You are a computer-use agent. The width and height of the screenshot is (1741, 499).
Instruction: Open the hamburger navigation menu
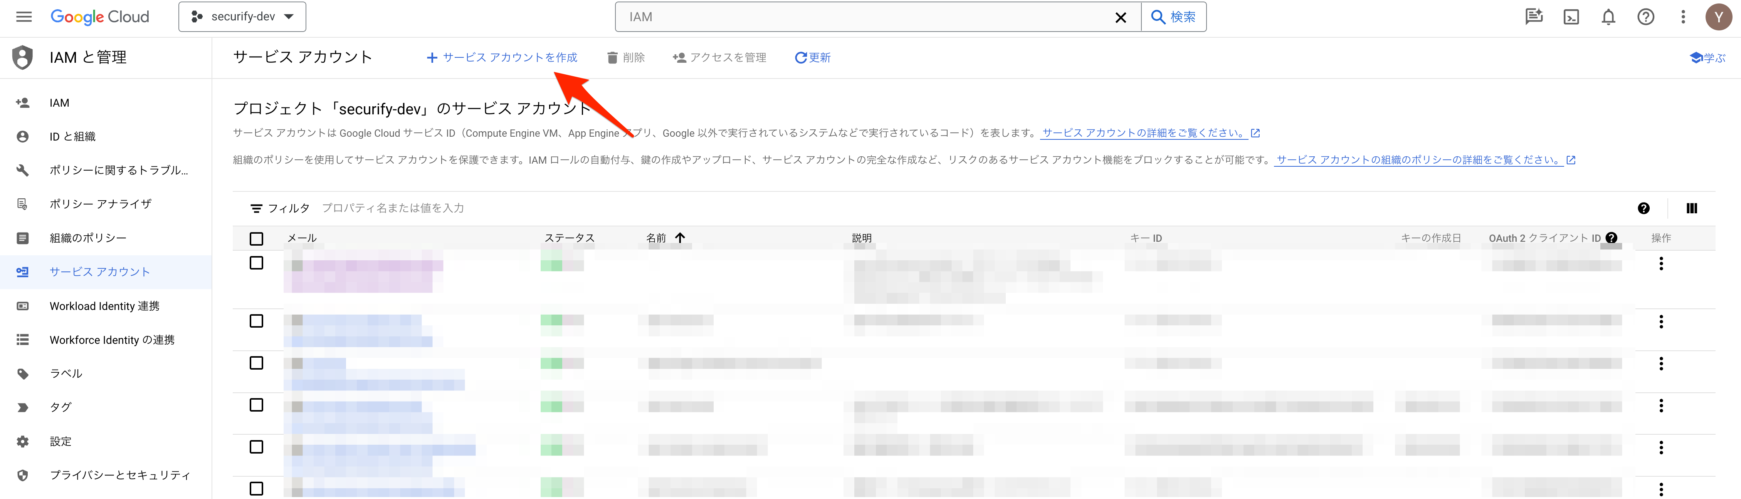(x=24, y=17)
